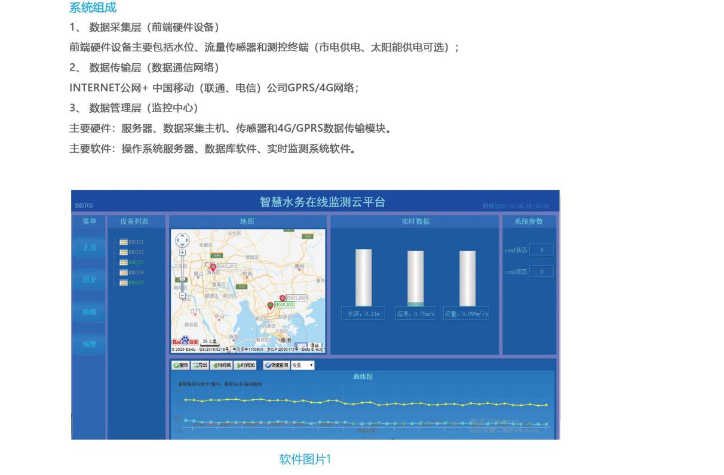Open the 历史 history menu item

pos(89,279)
